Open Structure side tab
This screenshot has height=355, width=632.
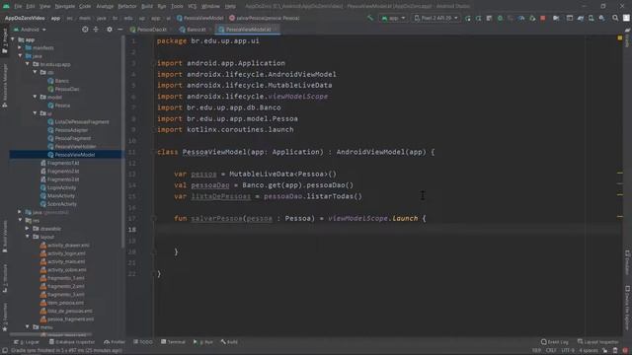(x=5, y=278)
